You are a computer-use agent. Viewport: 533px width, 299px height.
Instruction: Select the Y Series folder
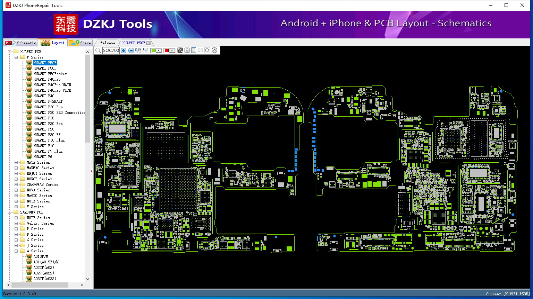coord(35,207)
